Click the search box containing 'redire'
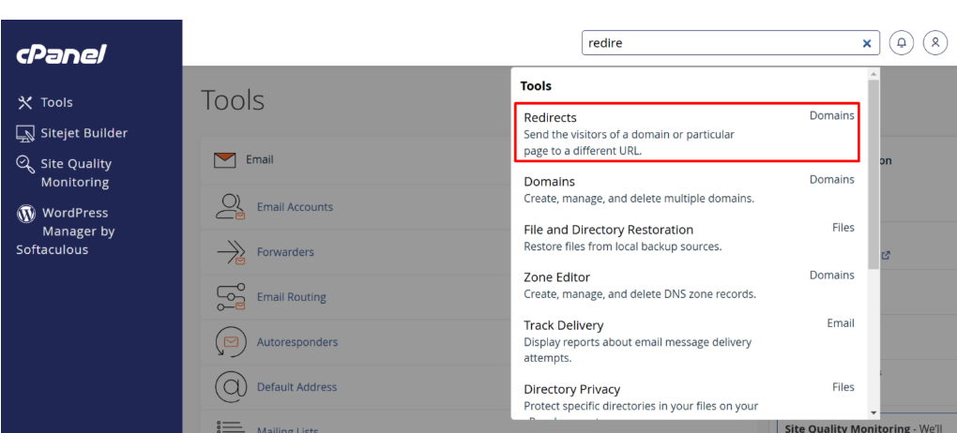The height and width of the screenshot is (433, 957). click(718, 43)
